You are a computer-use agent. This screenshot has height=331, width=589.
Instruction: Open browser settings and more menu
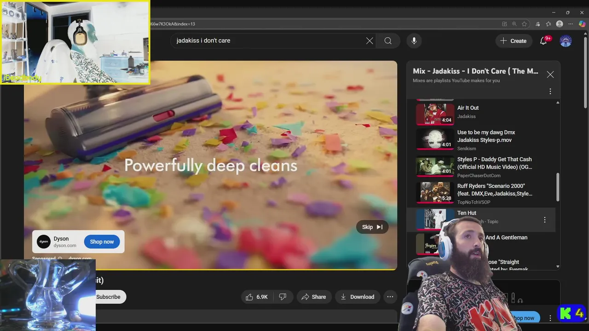click(x=571, y=24)
